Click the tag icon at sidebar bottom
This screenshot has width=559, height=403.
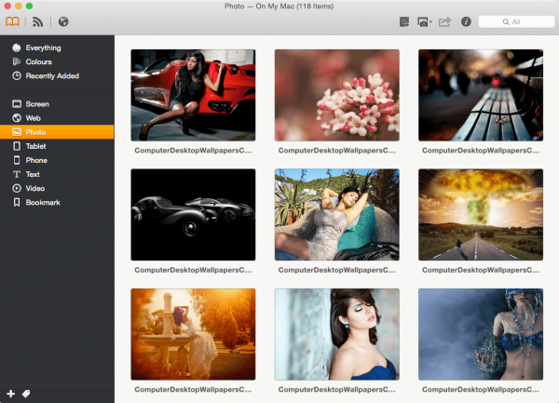tap(26, 394)
